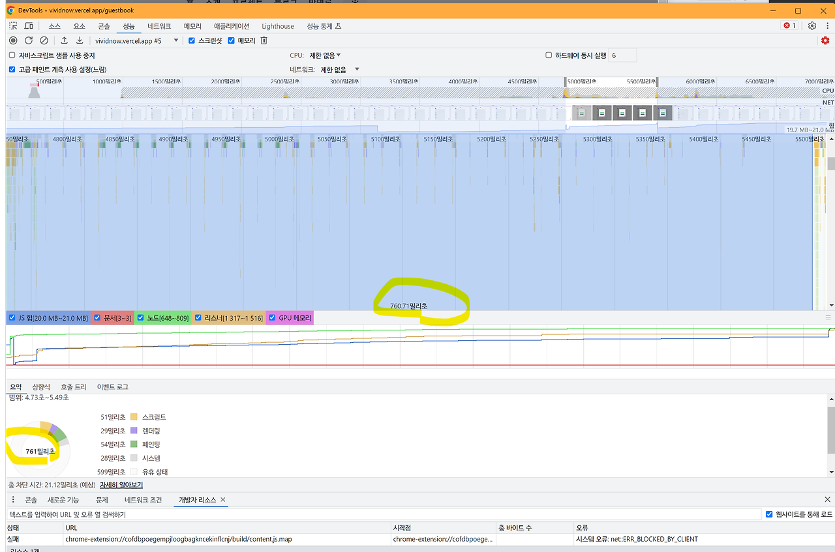This screenshot has height=552, width=835.
Task: Open the 호출 트리 tab
Action: tap(72, 386)
